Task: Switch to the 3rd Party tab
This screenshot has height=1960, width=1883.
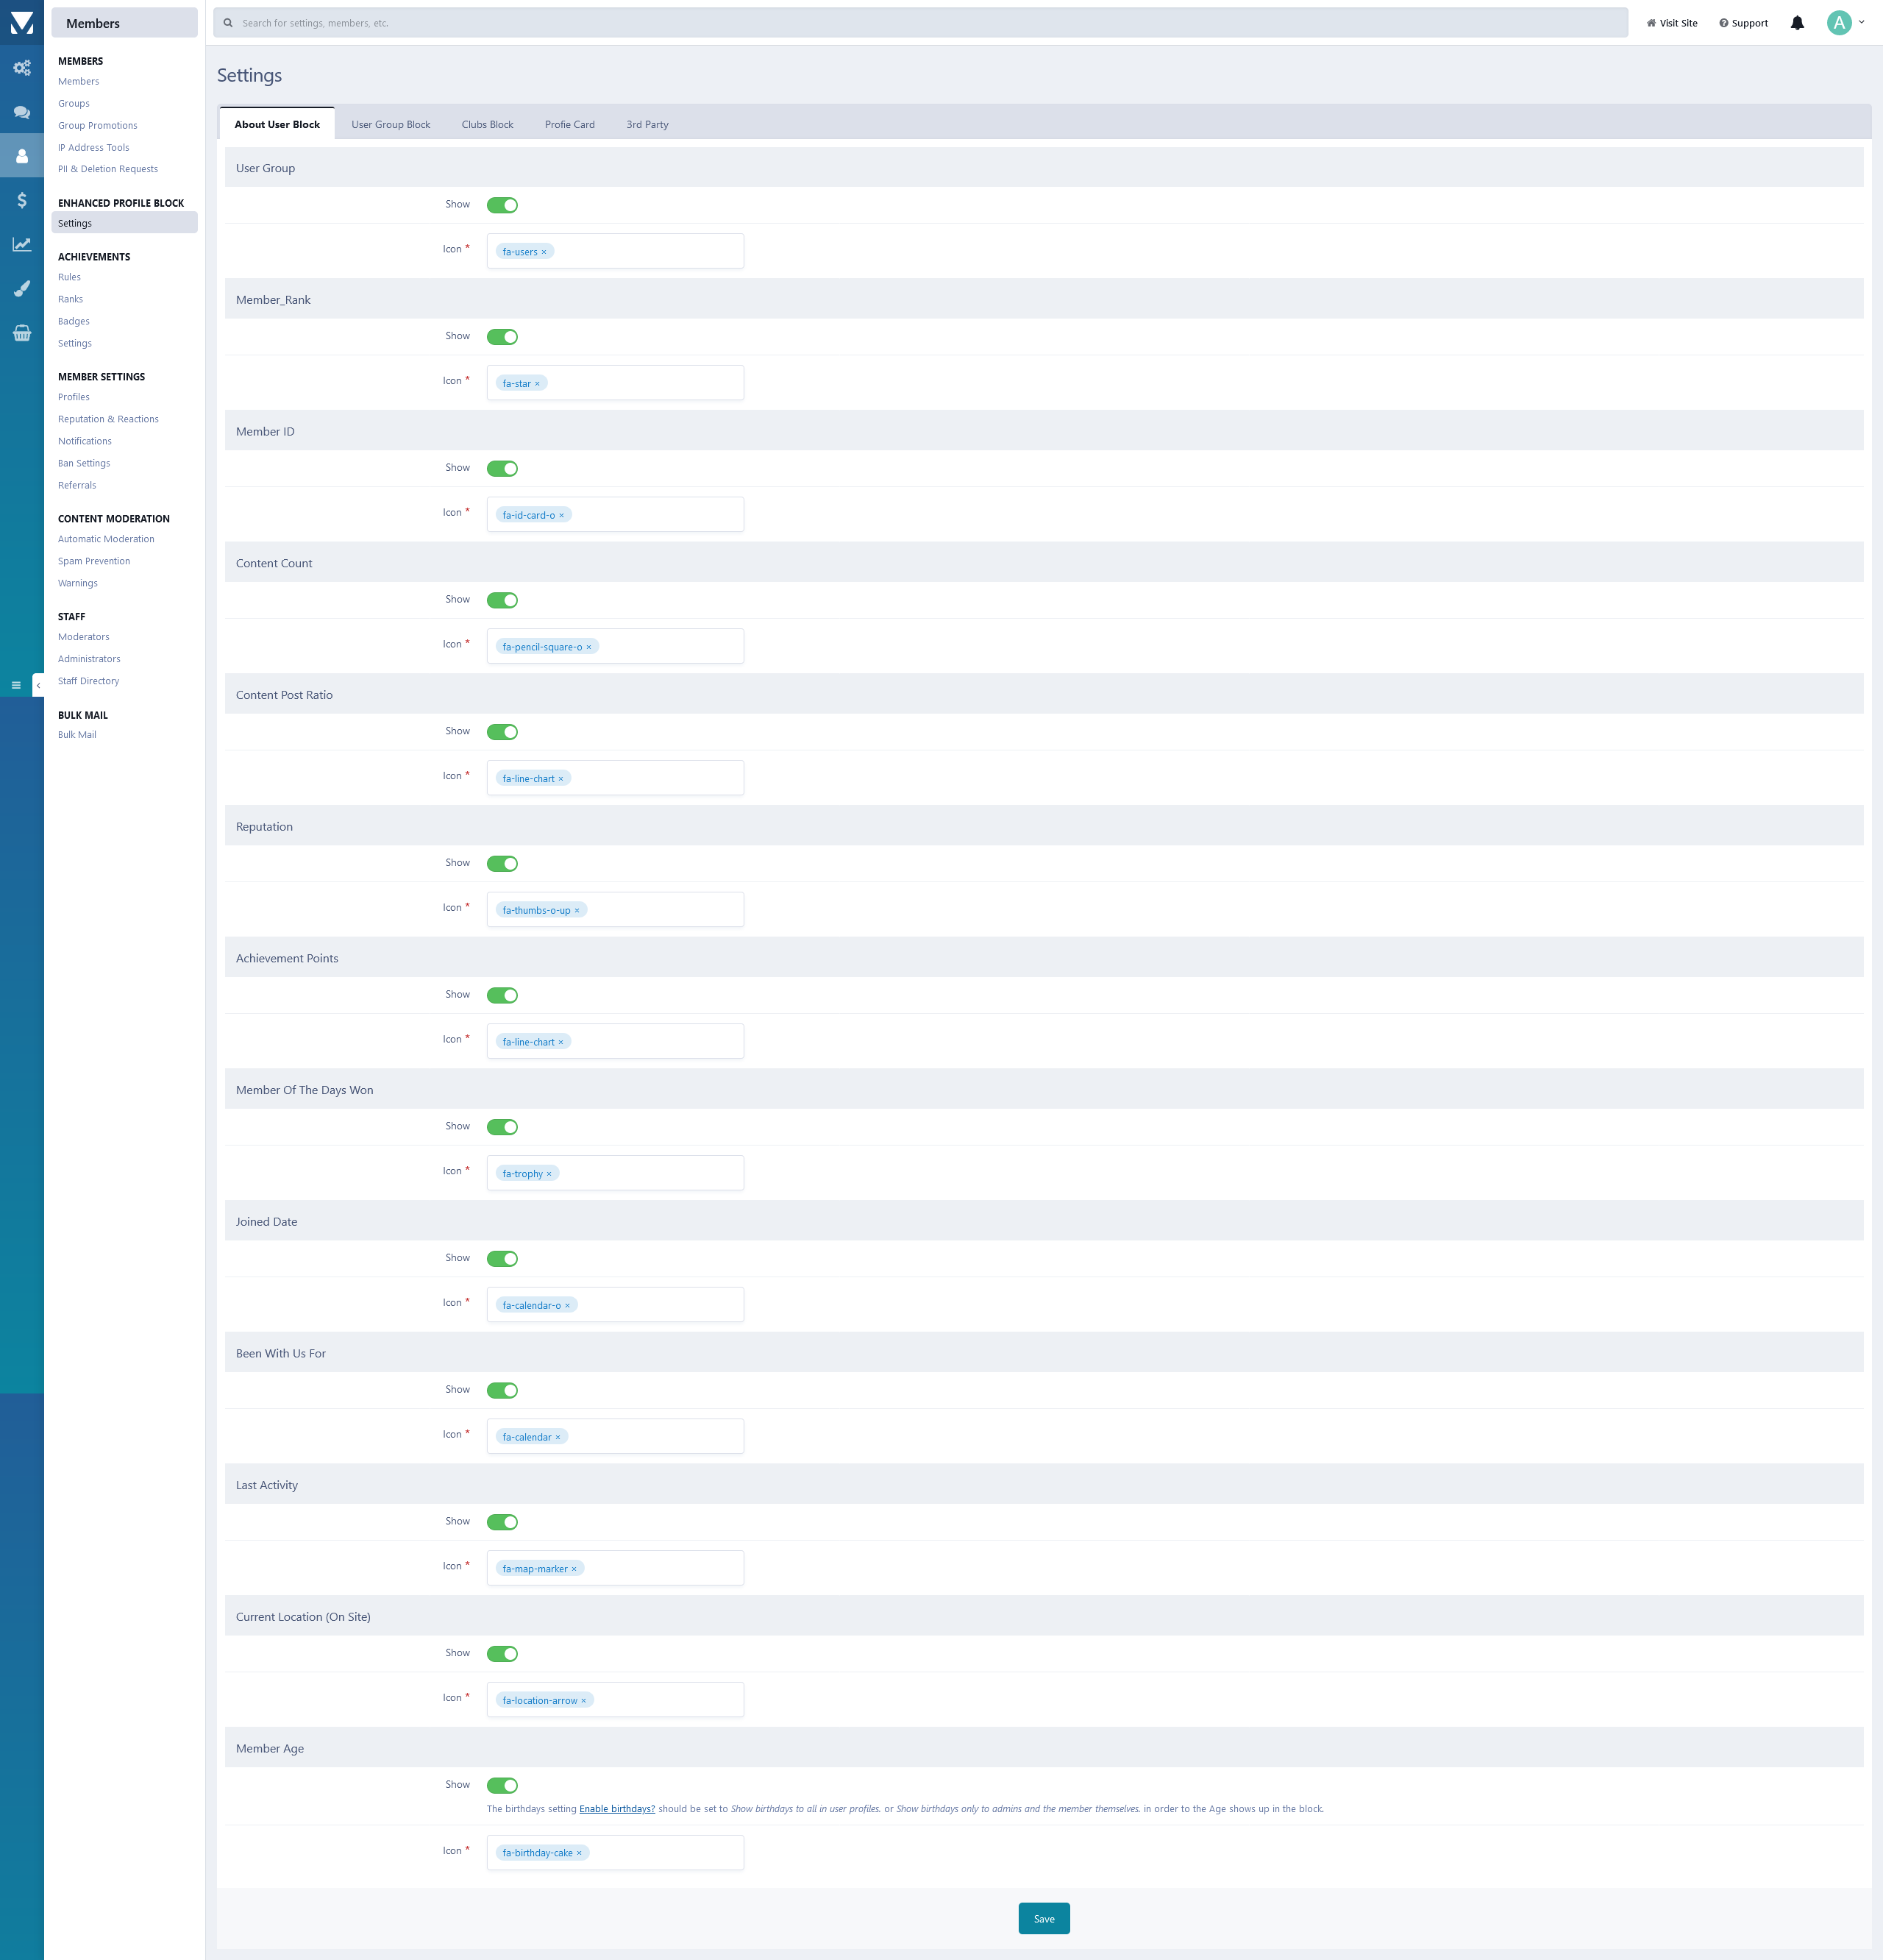Action: (647, 125)
